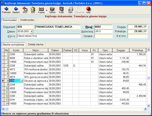Image resolution: width=152 pixels, height=116 pixels.
Task: Click Duguje amount 2.016,38 in row 13
Action: (121, 100)
